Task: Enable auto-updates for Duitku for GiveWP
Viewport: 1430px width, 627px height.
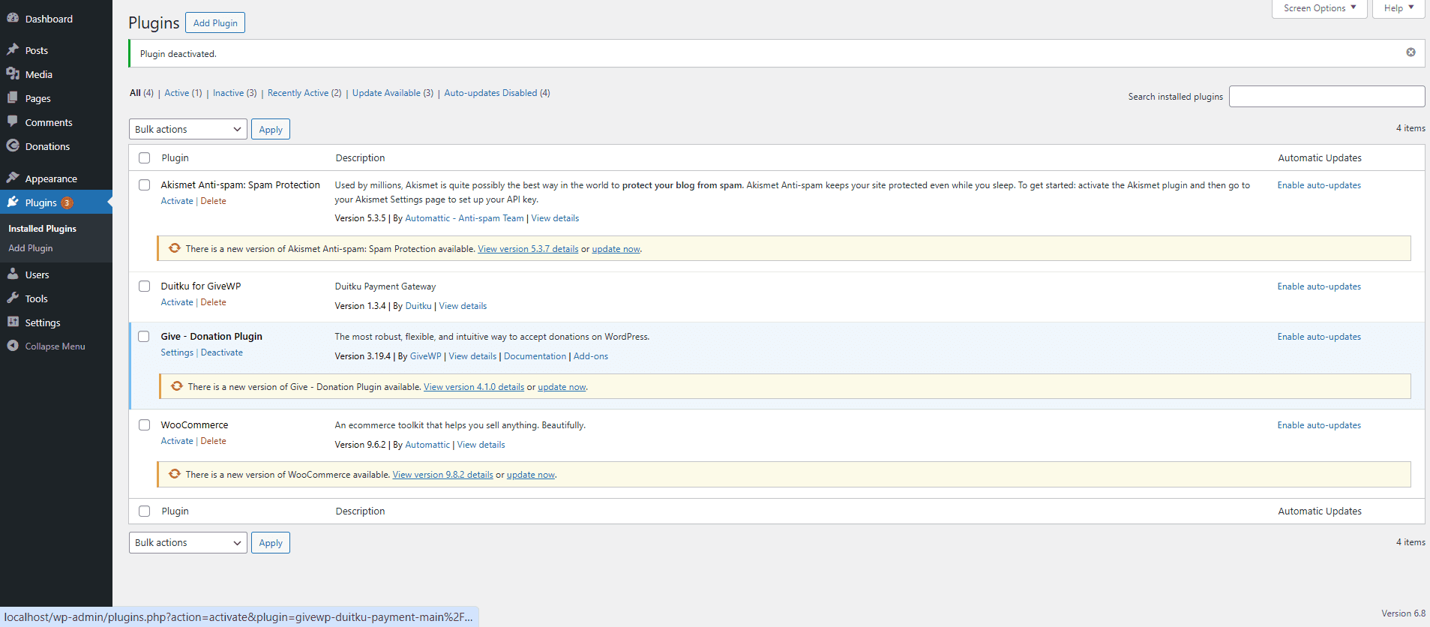Action: tap(1319, 286)
